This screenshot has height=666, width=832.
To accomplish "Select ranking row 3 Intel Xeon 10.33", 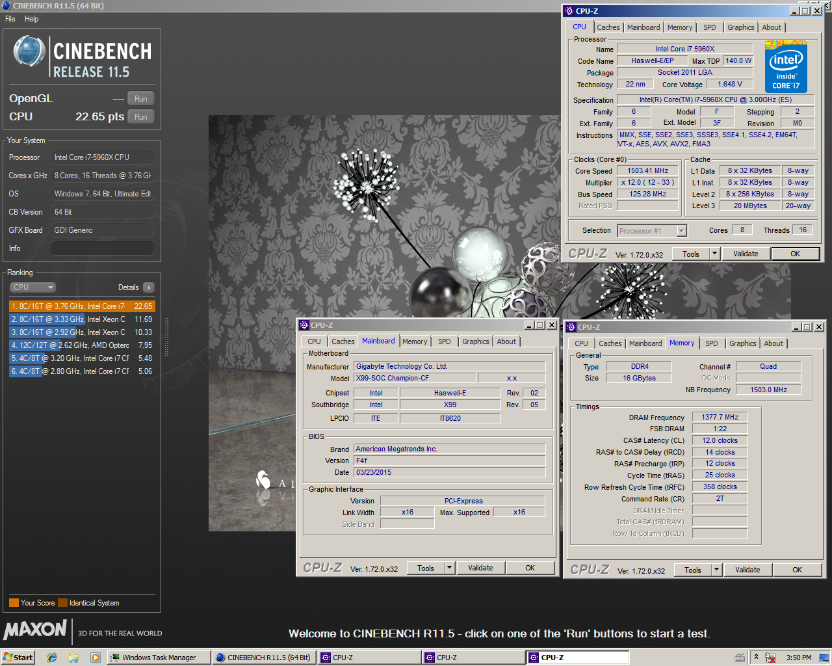I will [x=82, y=332].
